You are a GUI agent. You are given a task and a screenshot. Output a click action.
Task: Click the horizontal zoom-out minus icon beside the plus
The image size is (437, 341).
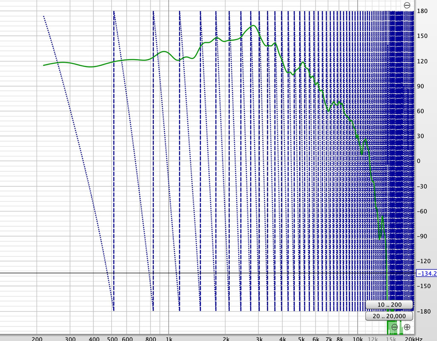pos(394,327)
